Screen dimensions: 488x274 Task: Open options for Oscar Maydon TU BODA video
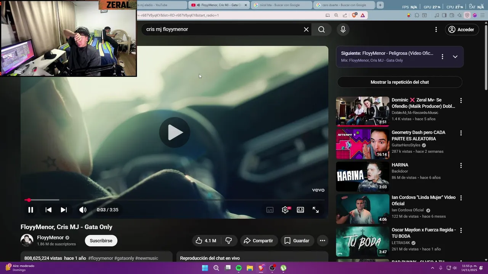[461, 230]
